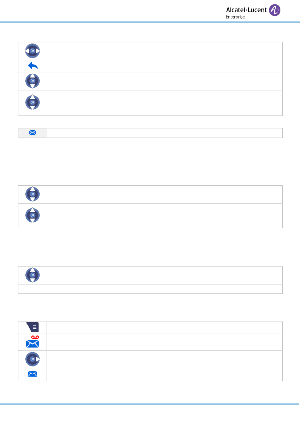Click the Alcatel-Lucent logo text
Viewport: 300px width, 425px height.
pos(246,10)
